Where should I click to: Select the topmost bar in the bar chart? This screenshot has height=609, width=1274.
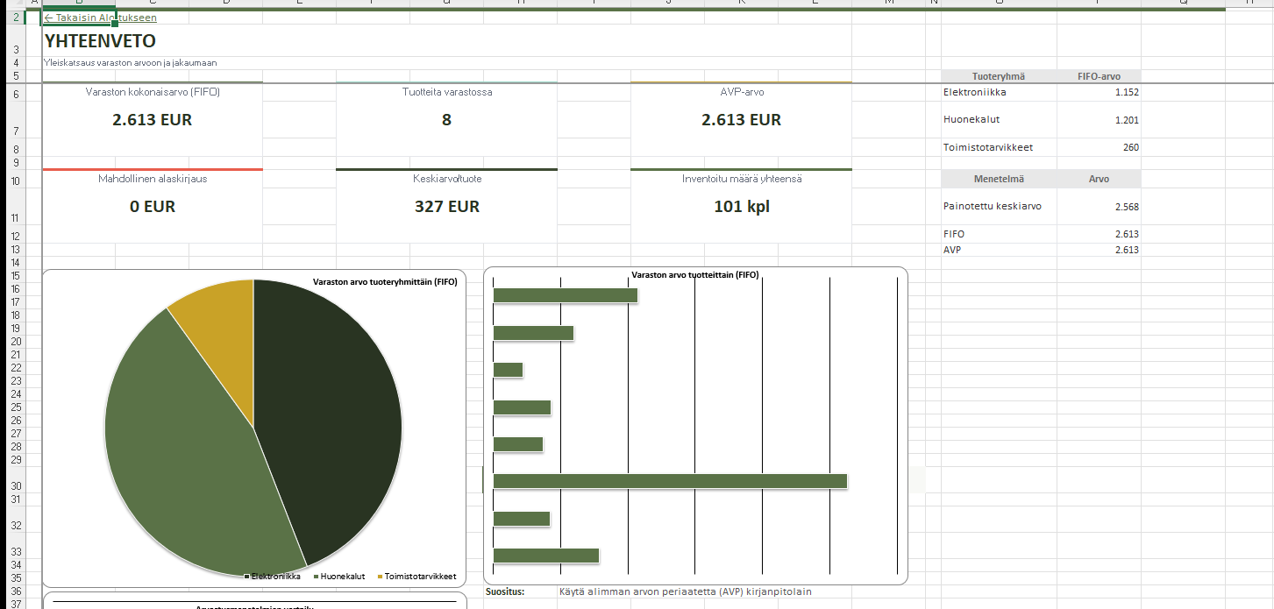(565, 295)
